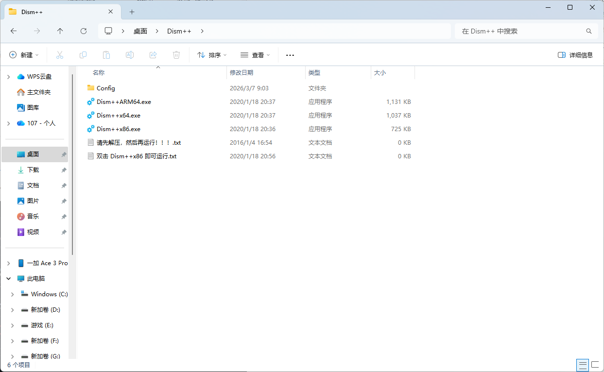Click the 桌面 breadcrumb in address bar
This screenshot has height=372, width=604.
(x=140, y=31)
